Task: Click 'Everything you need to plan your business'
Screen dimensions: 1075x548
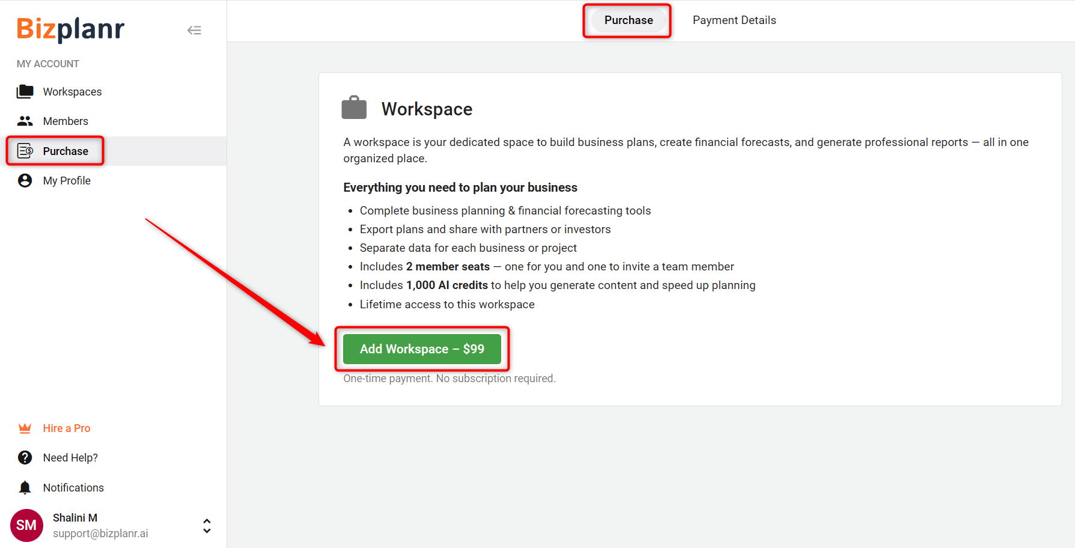Action: coord(460,187)
